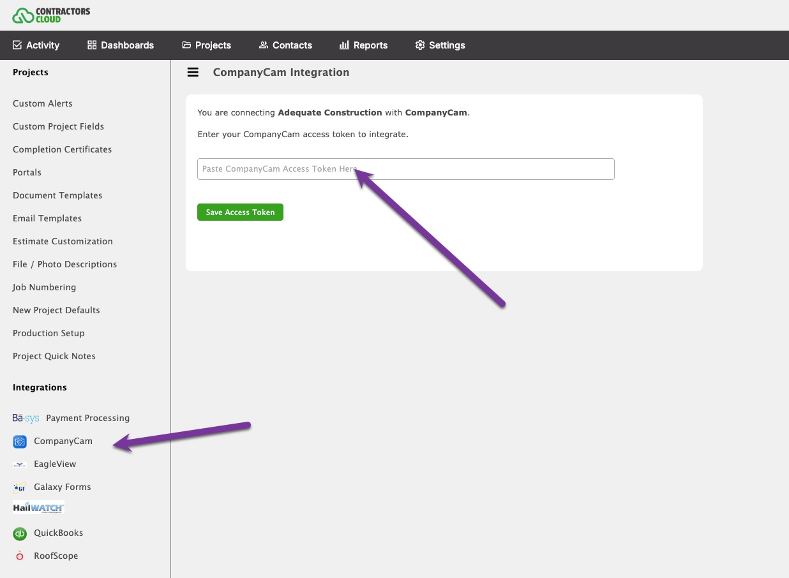Image resolution: width=789 pixels, height=578 pixels.
Task: Click the CompanyCam Integration page title
Action: tap(281, 73)
